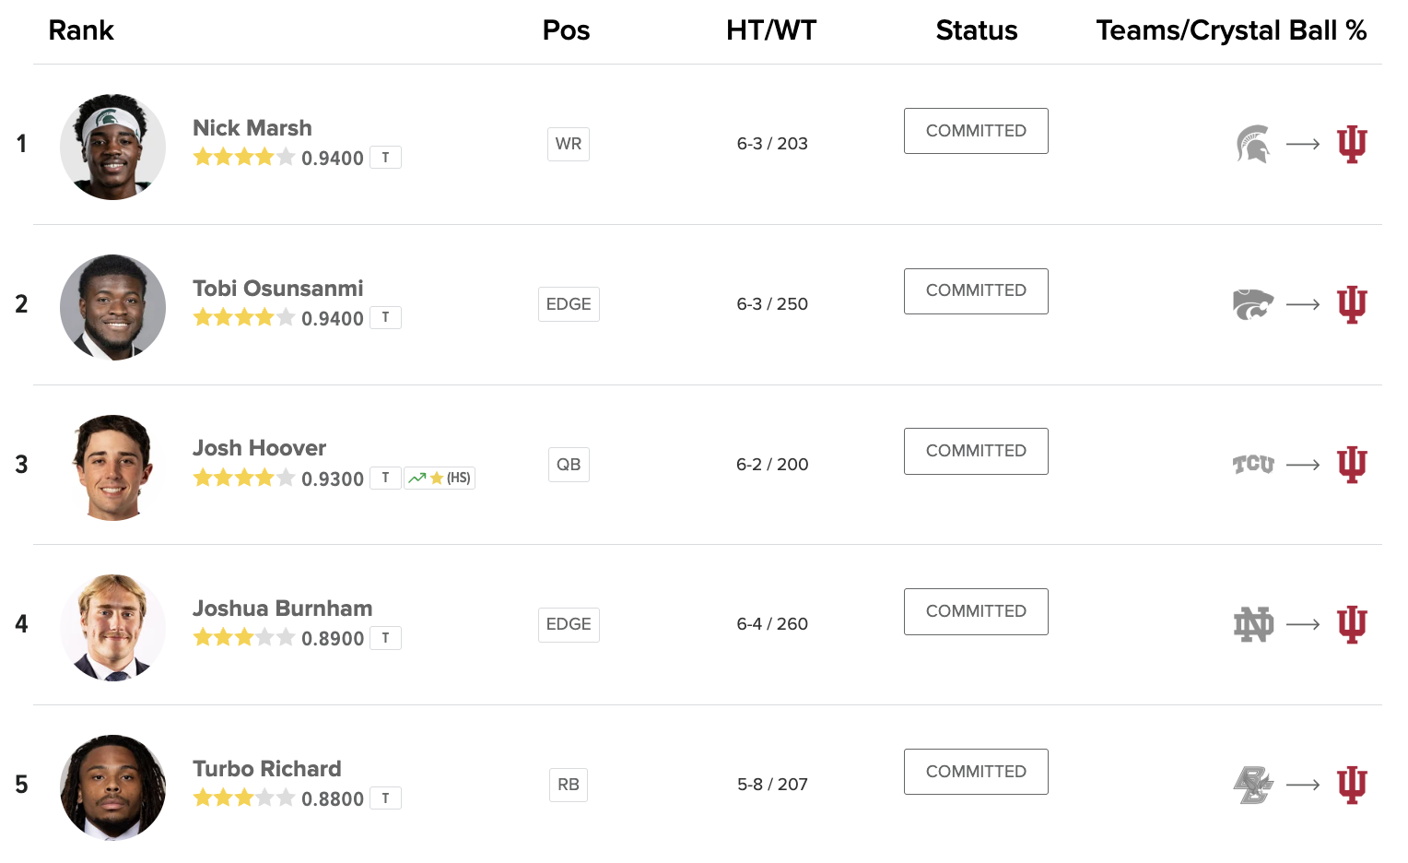Screen dimensions: 1408x863
Task: Click the Notre Dame logo
Action: click(1253, 624)
